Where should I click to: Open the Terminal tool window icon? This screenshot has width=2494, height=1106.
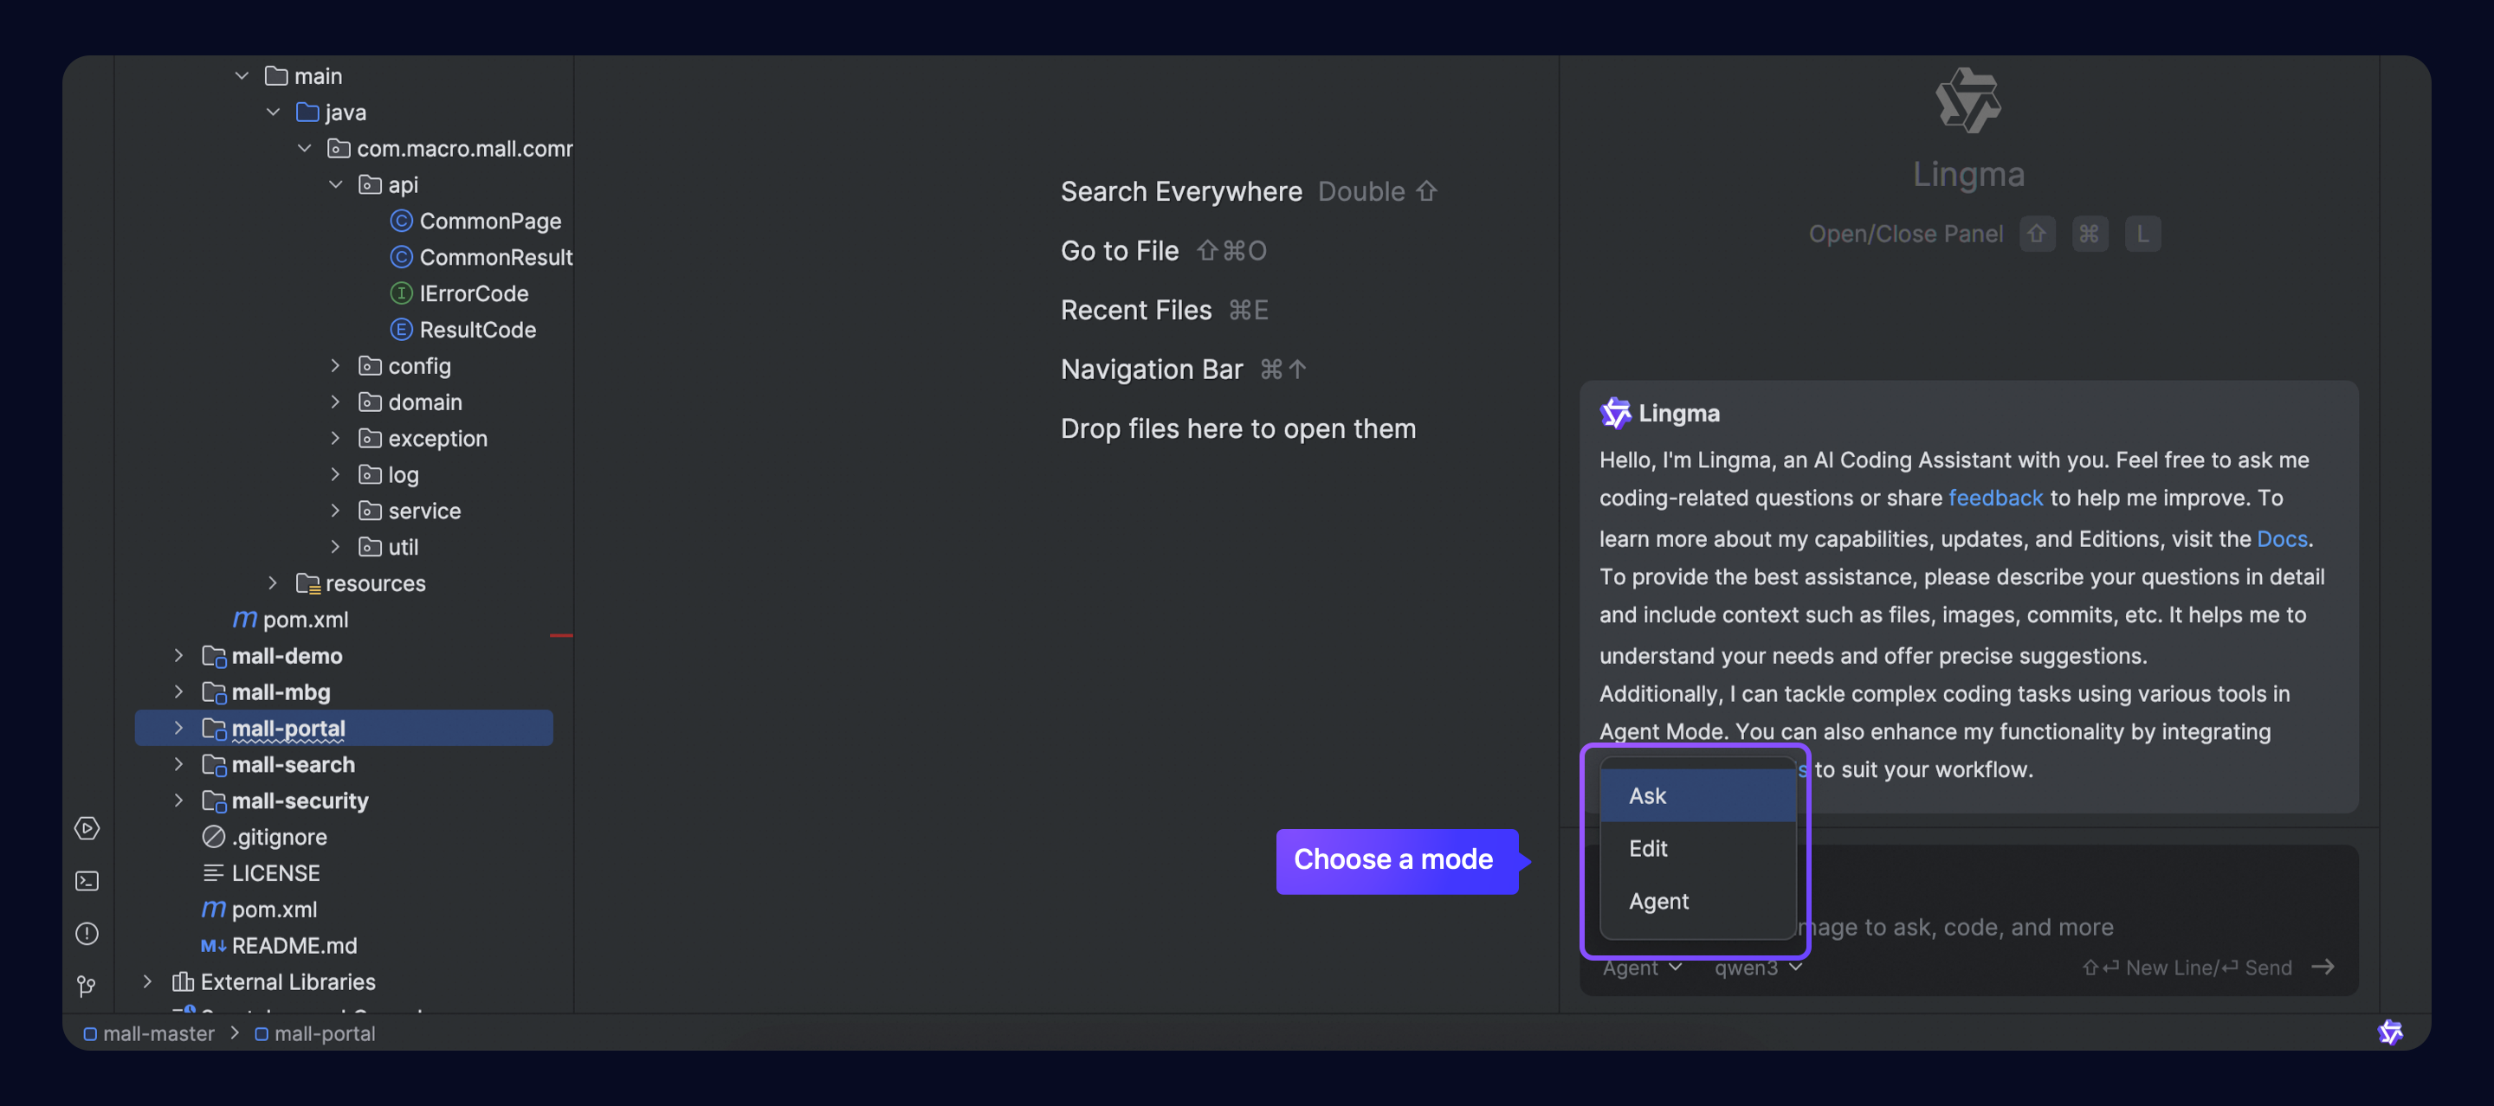pyautogui.click(x=87, y=880)
